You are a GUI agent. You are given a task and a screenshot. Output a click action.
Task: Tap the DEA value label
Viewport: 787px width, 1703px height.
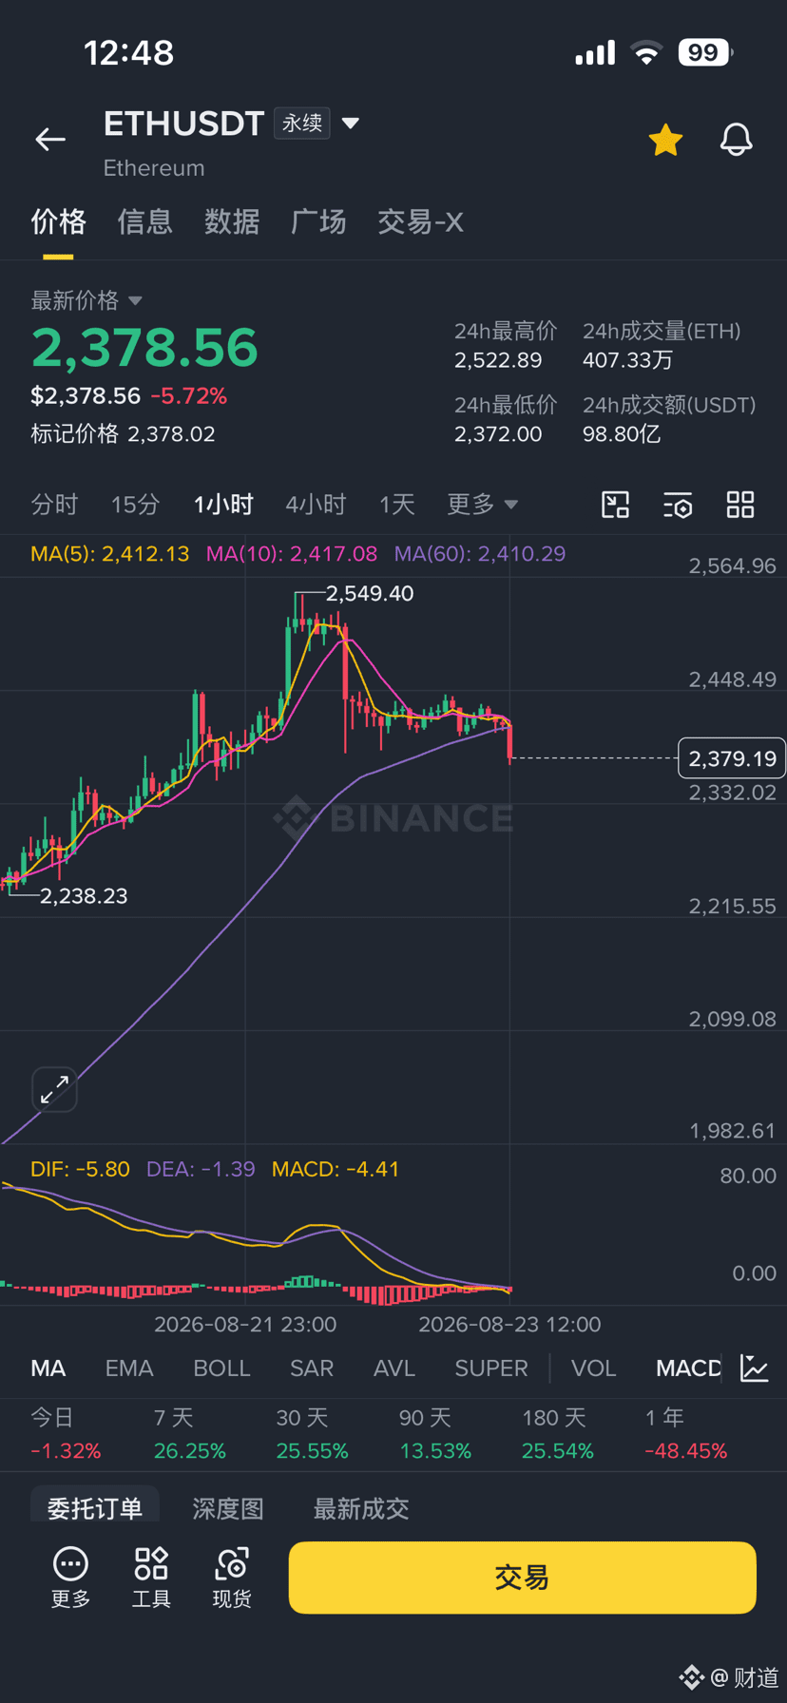coord(201,1169)
